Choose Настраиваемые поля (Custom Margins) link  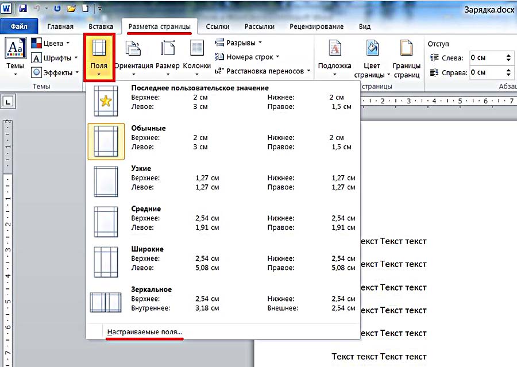(x=144, y=332)
